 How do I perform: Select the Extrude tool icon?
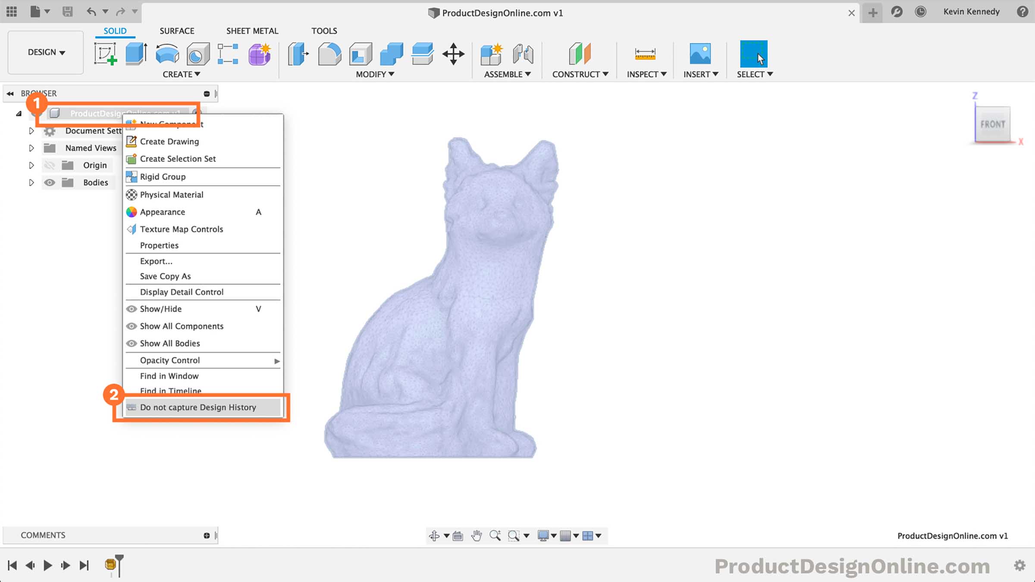point(136,54)
